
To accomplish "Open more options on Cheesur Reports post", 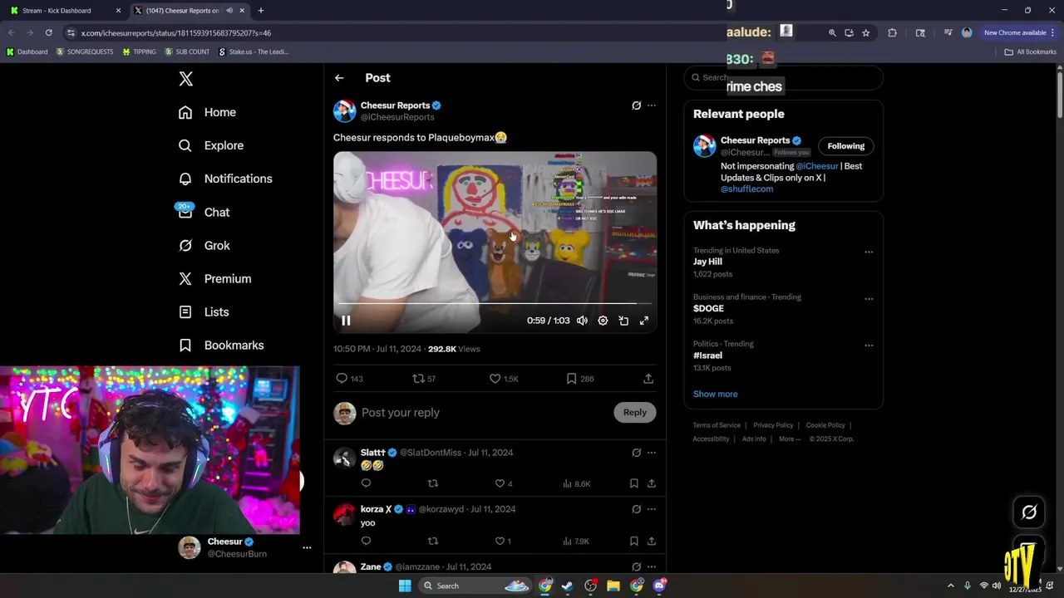I will (652, 105).
